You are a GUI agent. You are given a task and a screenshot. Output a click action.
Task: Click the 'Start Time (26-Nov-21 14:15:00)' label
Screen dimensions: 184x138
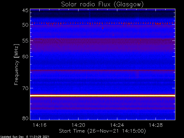pos(102,131)
